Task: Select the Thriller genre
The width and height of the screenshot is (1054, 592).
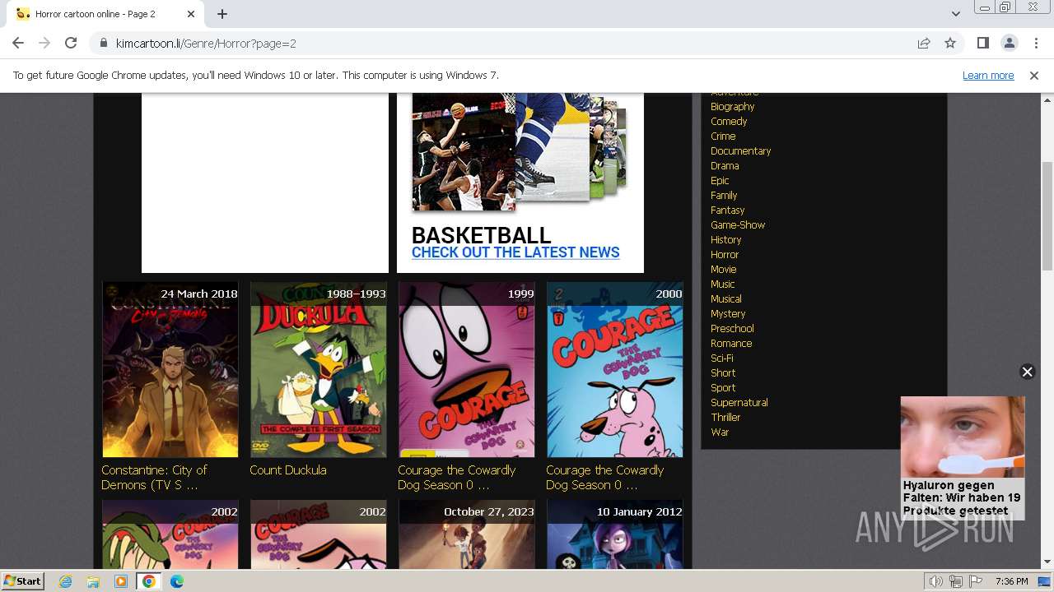Action: (725, 417)
